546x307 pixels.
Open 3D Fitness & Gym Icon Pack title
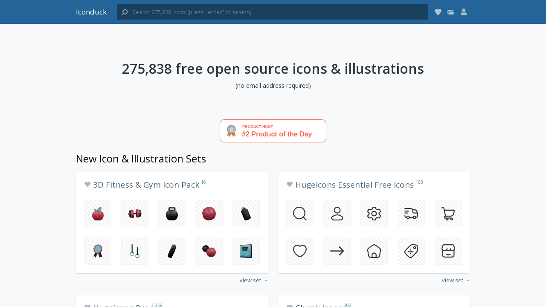(x=146, y=185)
